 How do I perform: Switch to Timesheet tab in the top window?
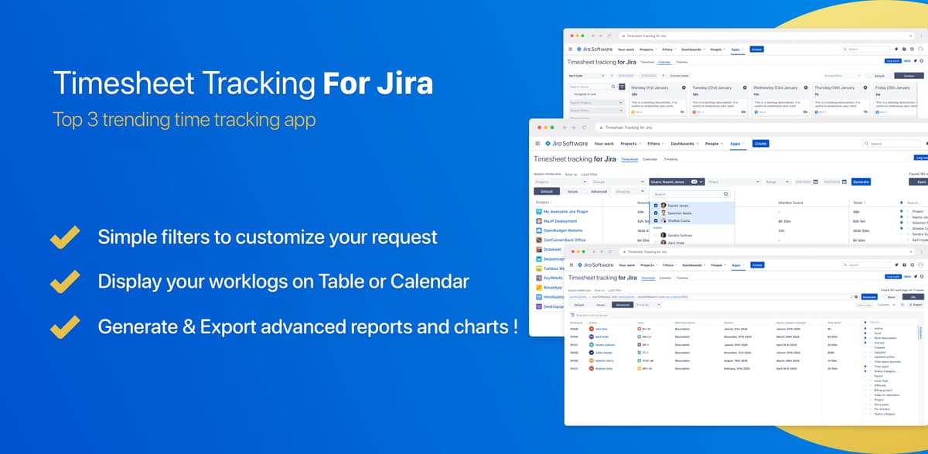tap(647, 61)
